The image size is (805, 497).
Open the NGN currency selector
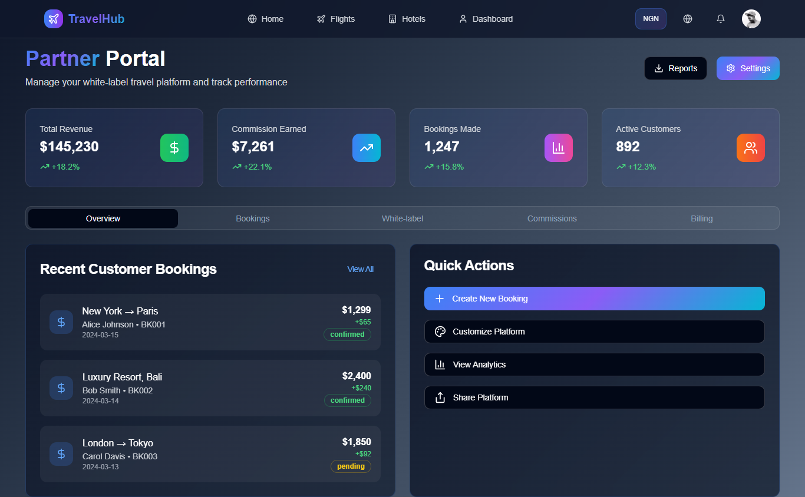(651, 19)
